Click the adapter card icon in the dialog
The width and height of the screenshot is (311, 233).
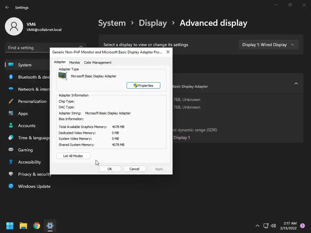coord(63,76)
